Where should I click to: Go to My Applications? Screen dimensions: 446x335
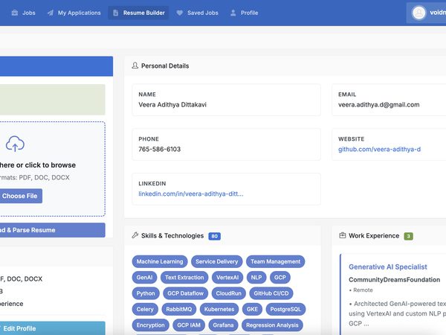(74, 13)
